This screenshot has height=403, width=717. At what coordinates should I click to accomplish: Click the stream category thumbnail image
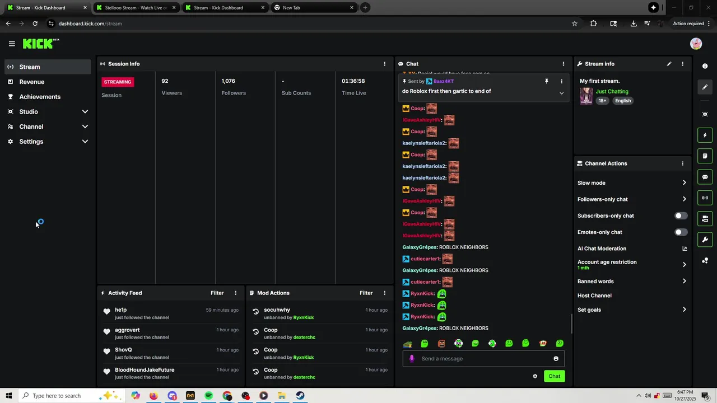pyautogui.click(x=586, y=96)
